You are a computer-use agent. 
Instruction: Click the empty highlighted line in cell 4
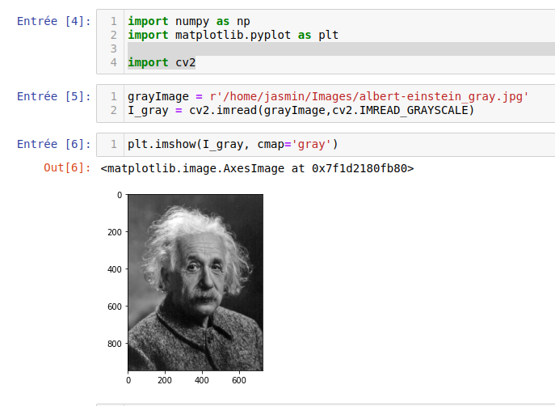323,49
